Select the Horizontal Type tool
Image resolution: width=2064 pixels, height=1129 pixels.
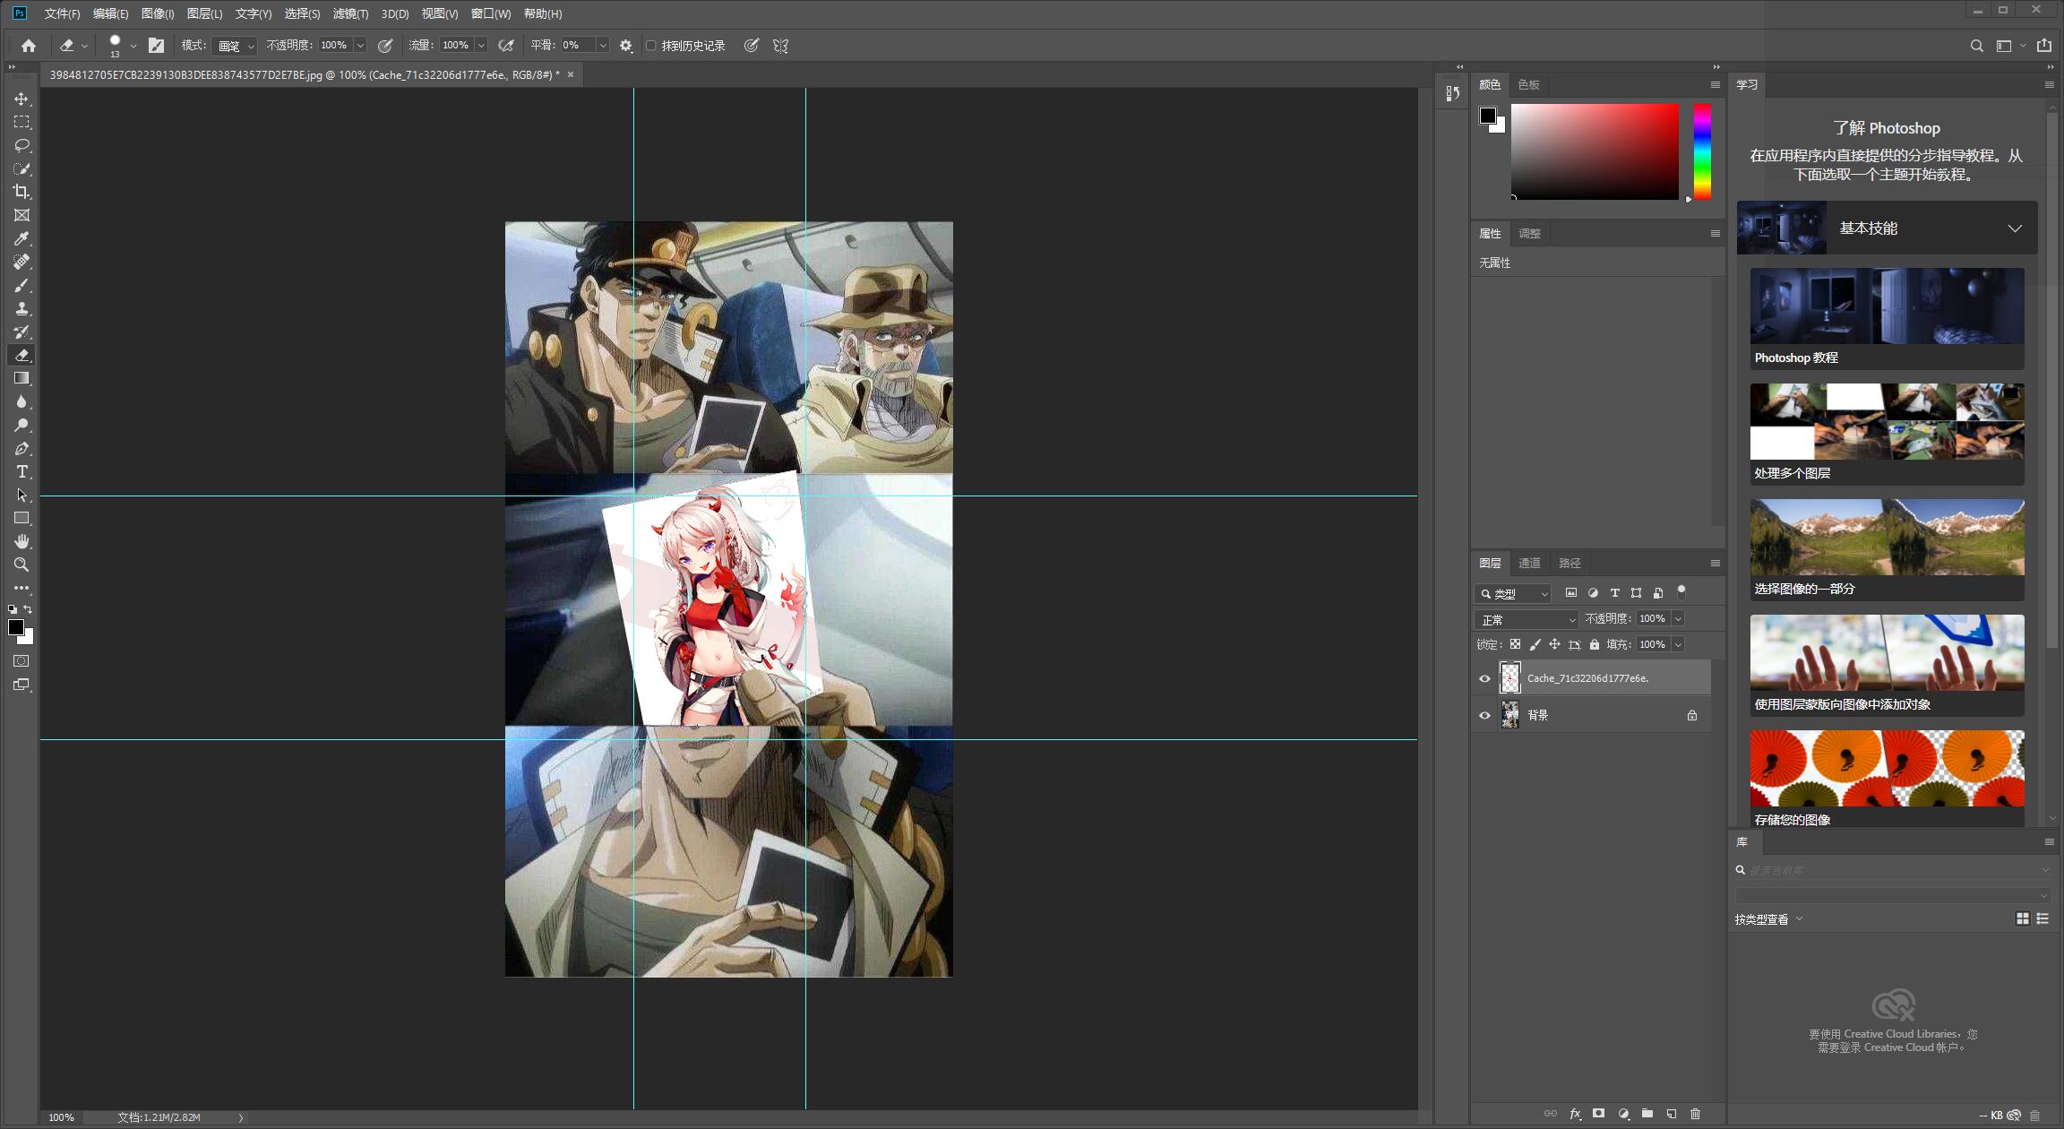(x=21, y=471)
